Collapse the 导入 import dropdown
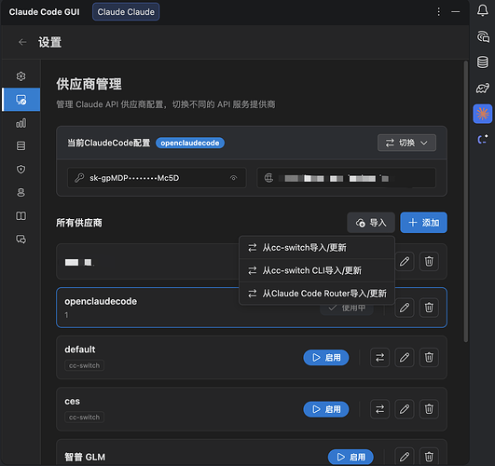 pos(371,223)
